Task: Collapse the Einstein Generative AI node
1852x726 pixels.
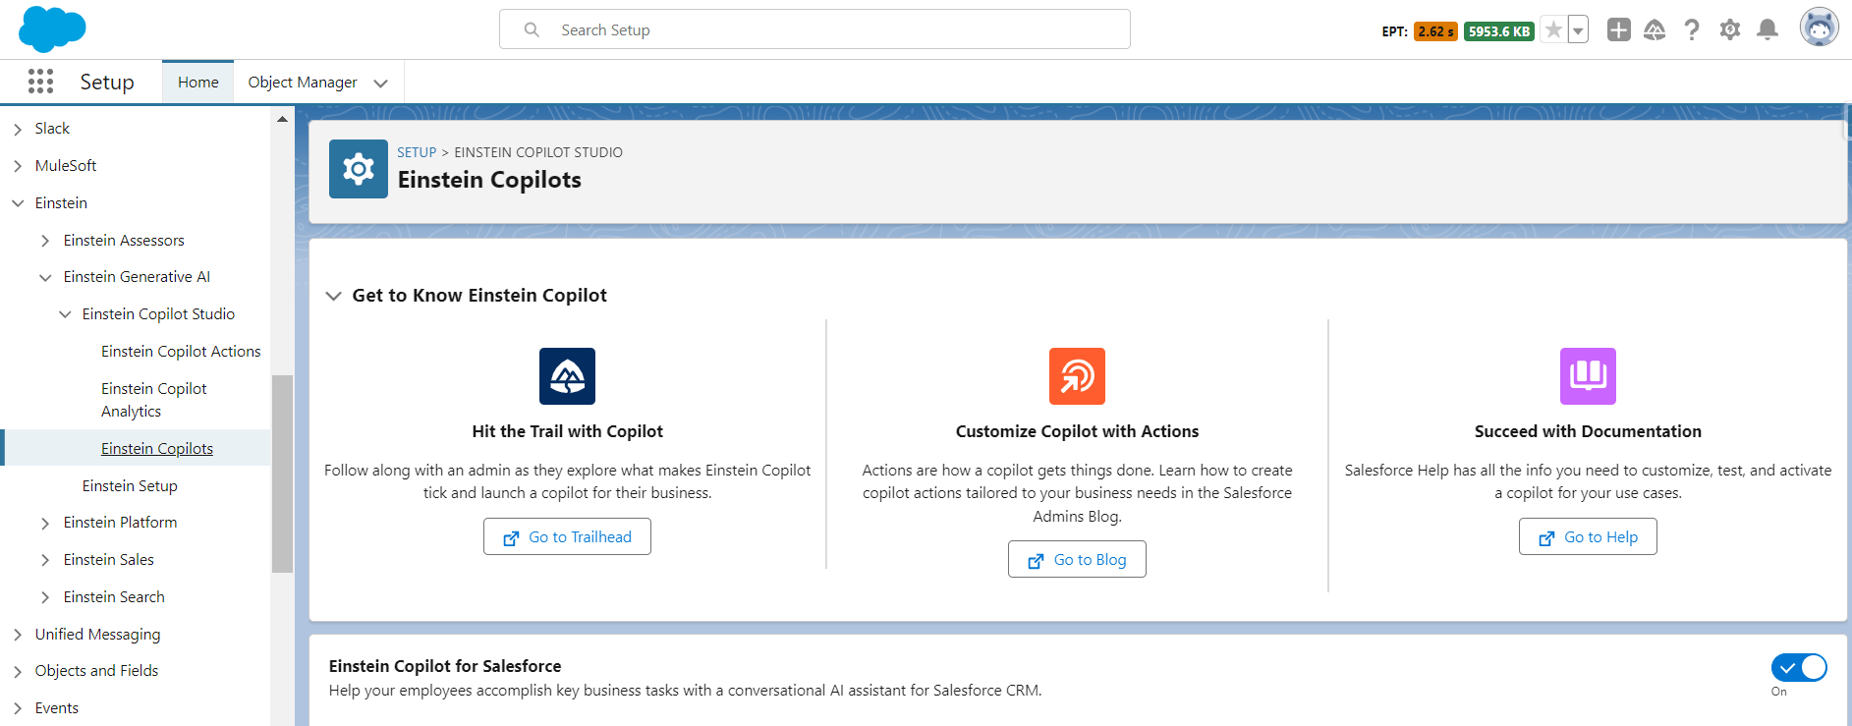Action: (45, 278)
